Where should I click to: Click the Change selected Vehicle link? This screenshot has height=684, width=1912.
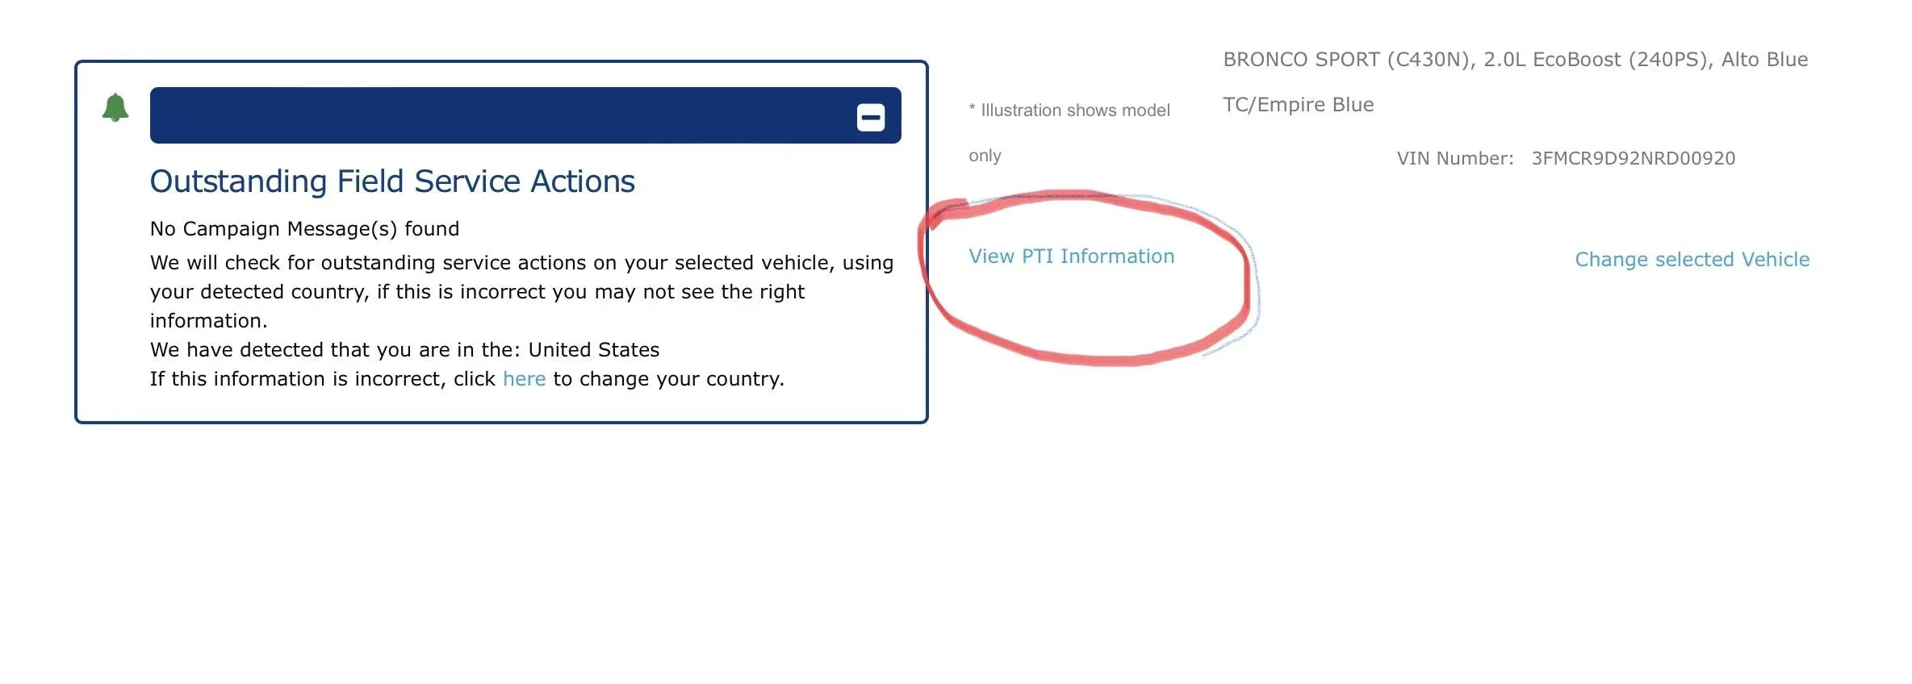(1692, 260)
